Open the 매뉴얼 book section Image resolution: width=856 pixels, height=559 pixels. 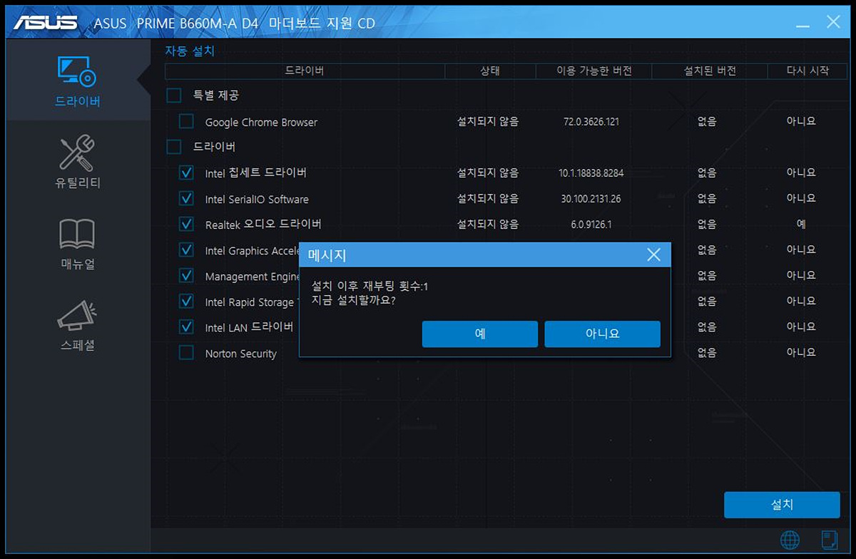coord(77,244)
